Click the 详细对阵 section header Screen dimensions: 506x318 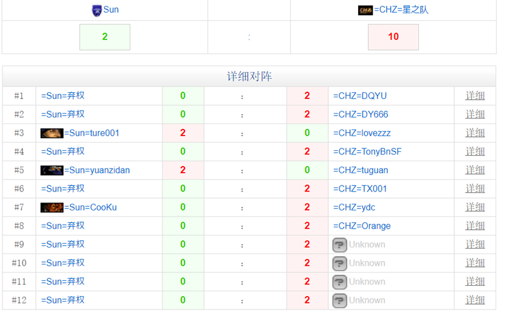pyautogui.click(x=249, y=77)
